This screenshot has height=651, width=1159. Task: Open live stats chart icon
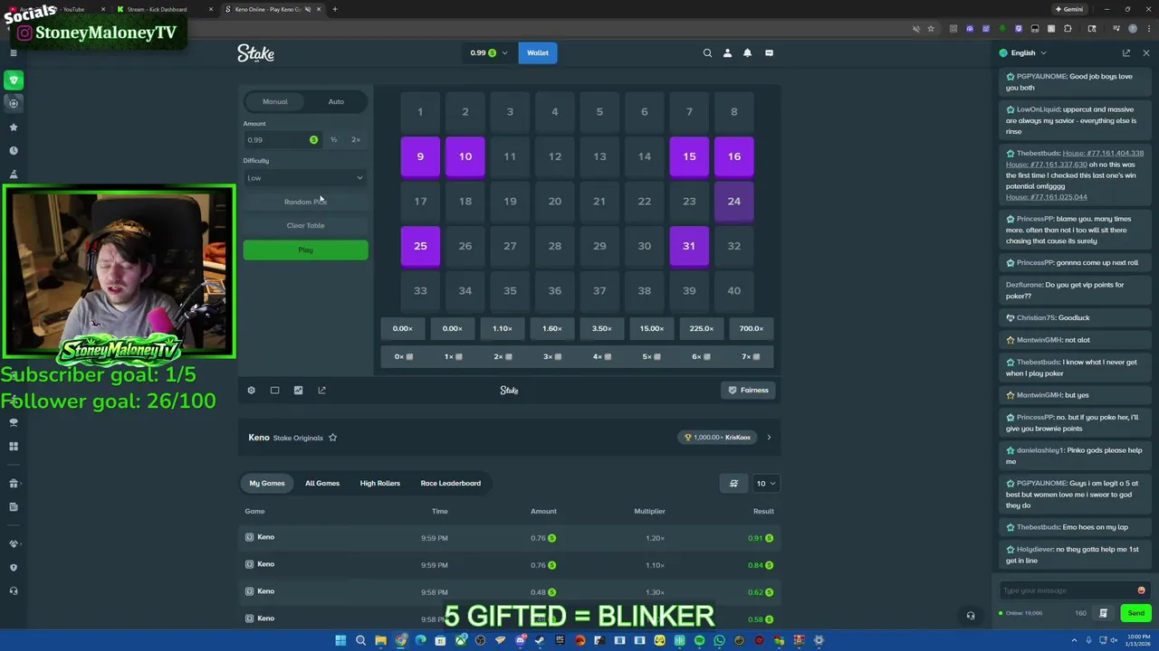[298, 391]
